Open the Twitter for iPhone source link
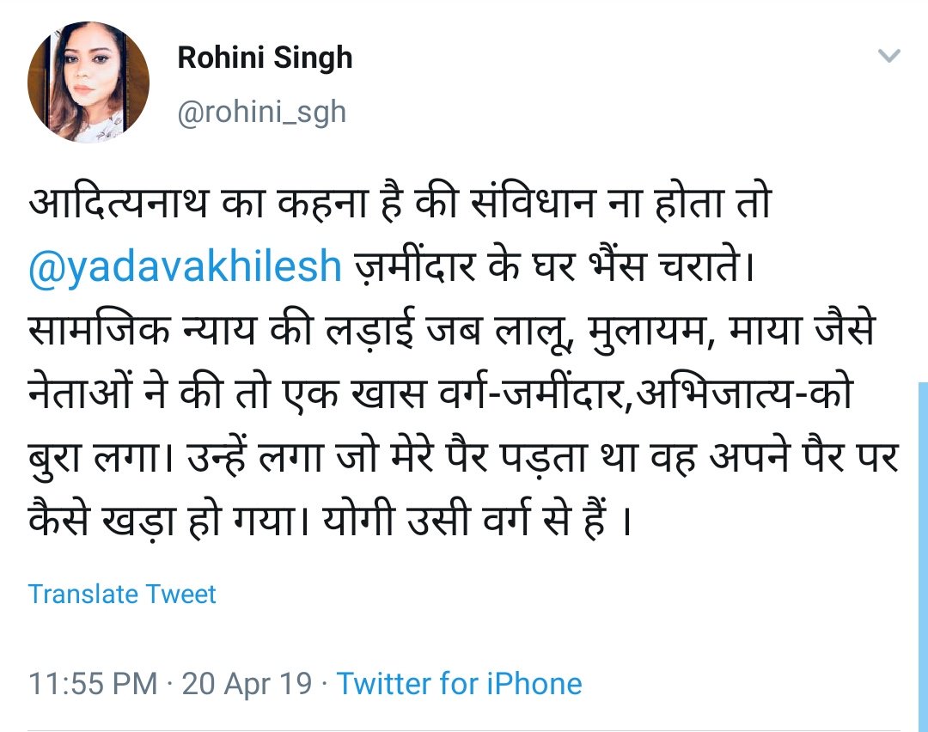This screenshot has width=928, height=732. point(459,684)
